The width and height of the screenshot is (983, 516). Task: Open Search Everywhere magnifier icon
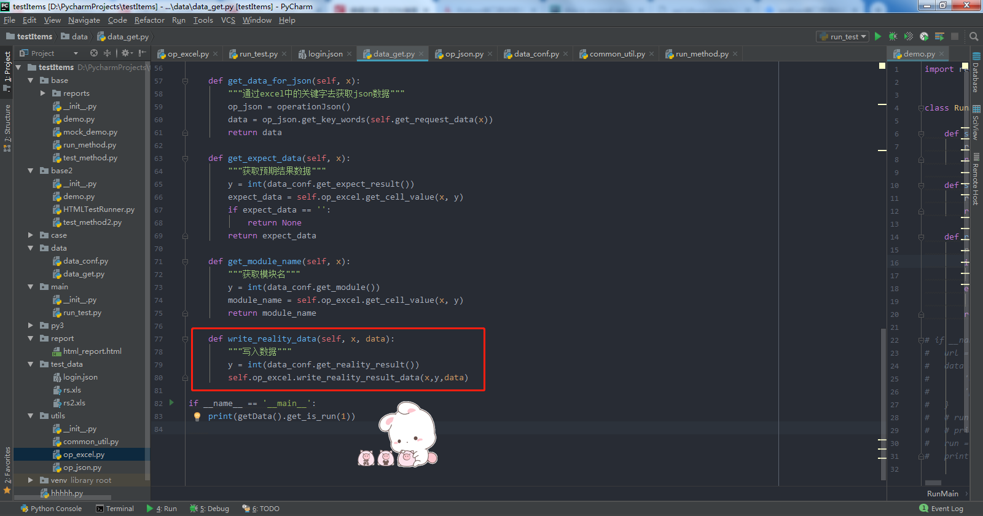pyautogui.click(x=974, y=37)
